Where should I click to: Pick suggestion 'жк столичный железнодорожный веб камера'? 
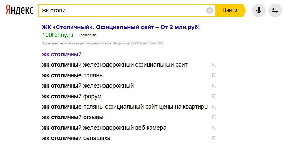(104, 128)
